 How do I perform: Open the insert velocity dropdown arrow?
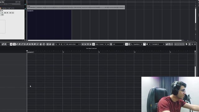64,44
